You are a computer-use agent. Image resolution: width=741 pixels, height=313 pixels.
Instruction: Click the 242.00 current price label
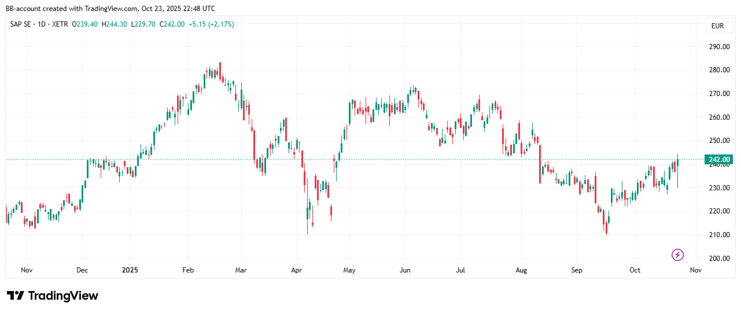tap(719, 160)
